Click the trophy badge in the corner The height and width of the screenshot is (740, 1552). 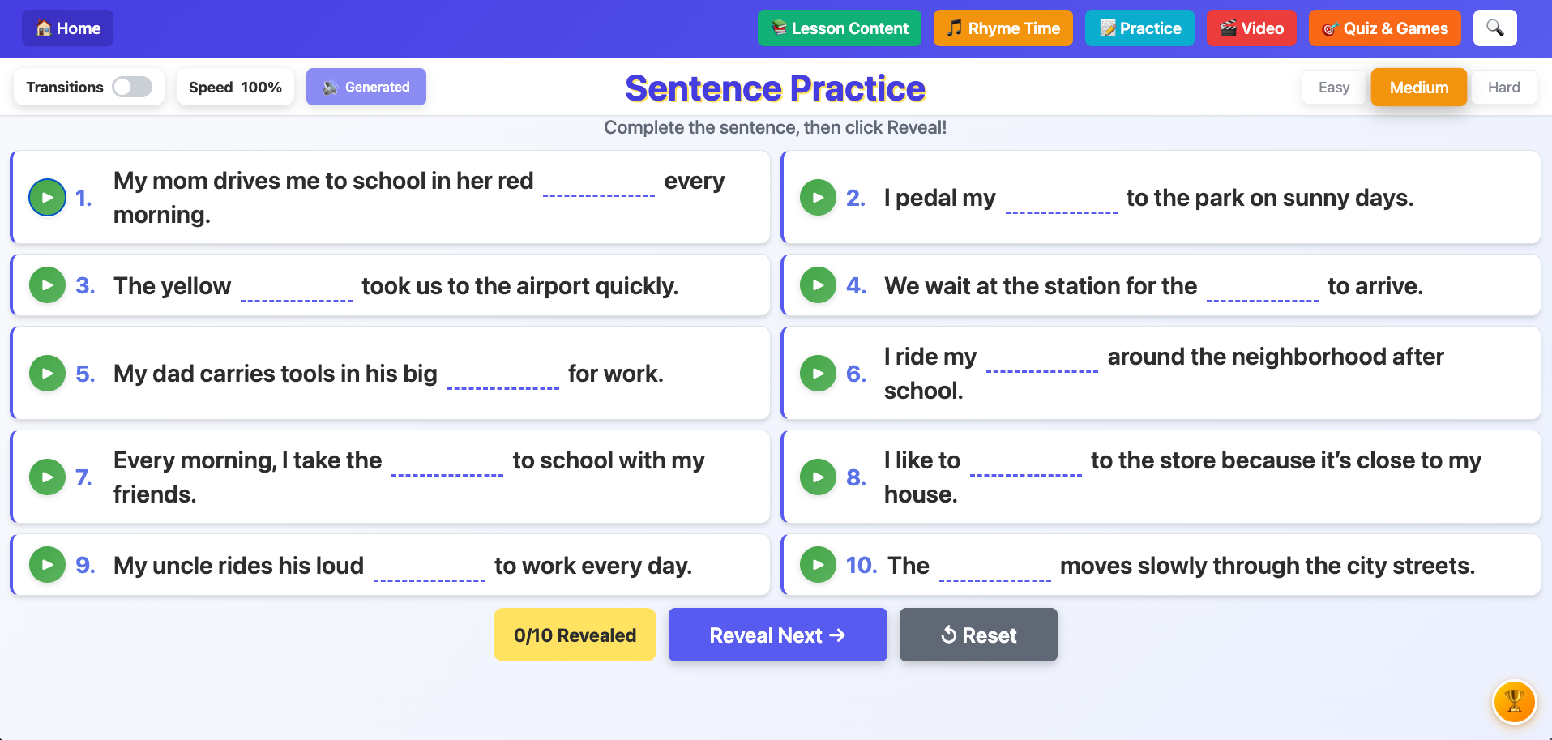[x=1513, y=702]
